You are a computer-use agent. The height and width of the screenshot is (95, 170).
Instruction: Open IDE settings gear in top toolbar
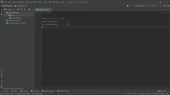tap(168, 6)
